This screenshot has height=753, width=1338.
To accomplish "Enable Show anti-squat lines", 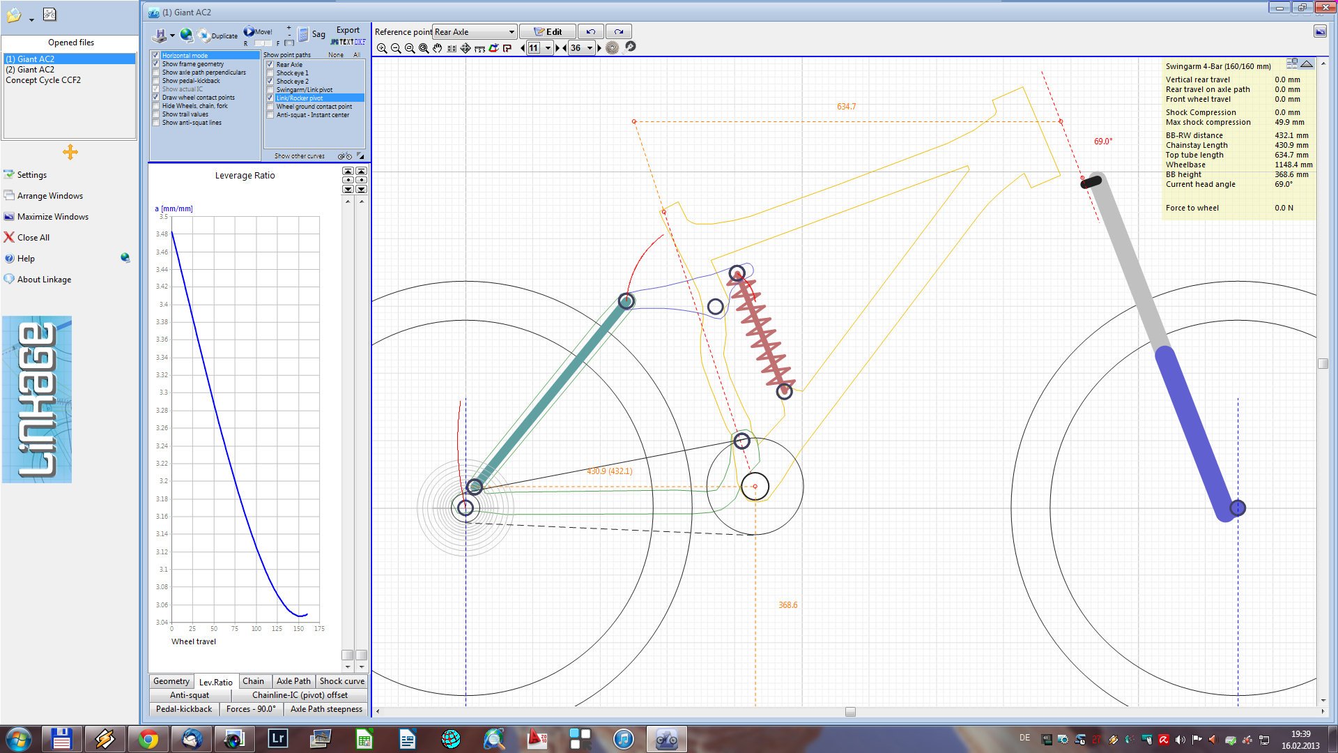I will (156, 122).
